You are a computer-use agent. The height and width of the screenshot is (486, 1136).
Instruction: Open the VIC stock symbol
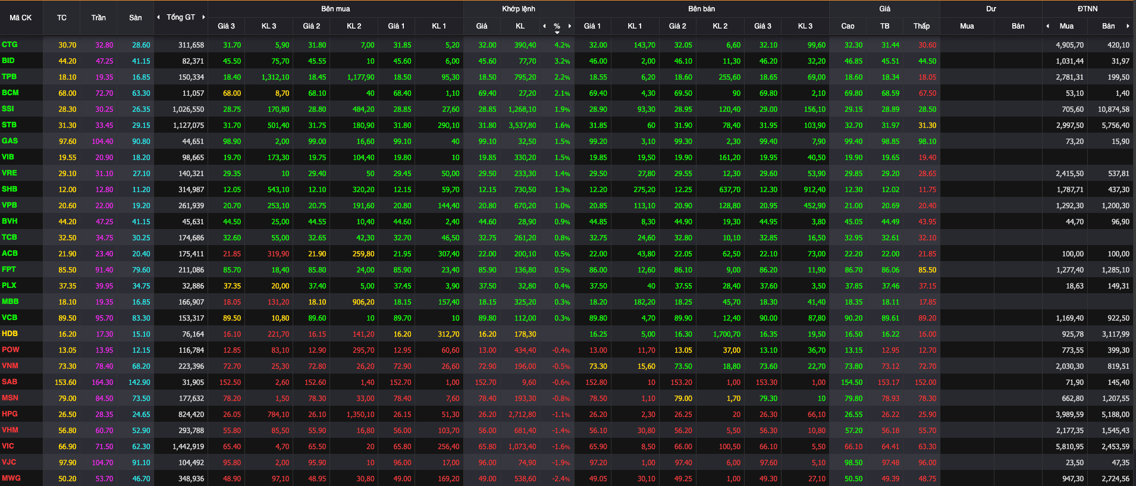(8, 446)
